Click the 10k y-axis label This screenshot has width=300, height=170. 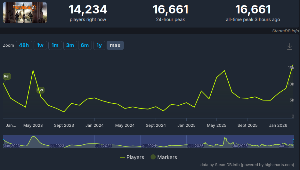tap(291, 84)
